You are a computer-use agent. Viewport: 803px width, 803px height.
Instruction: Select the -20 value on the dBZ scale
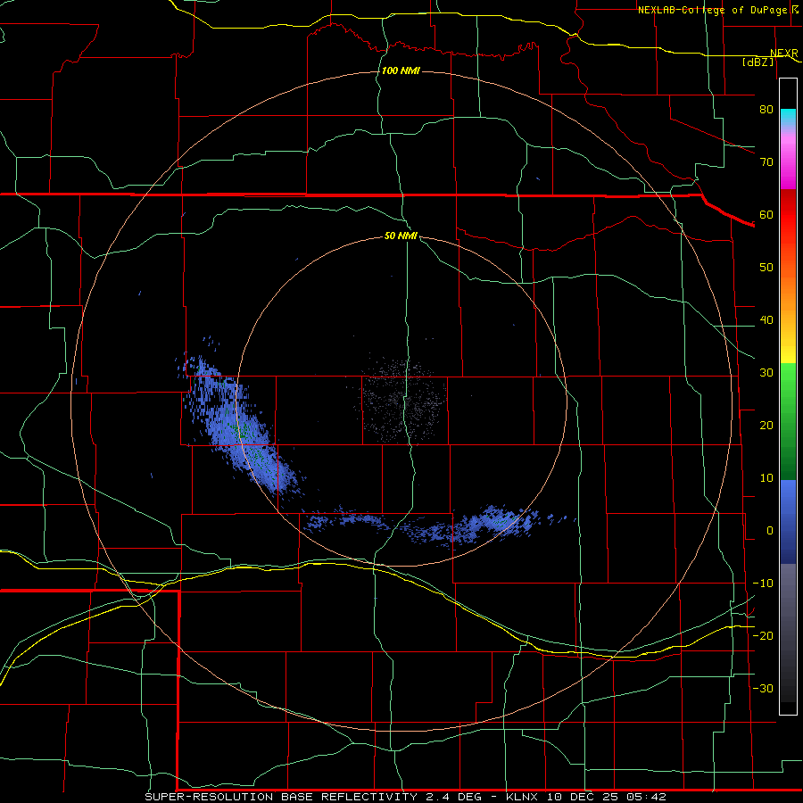point(763,636)
